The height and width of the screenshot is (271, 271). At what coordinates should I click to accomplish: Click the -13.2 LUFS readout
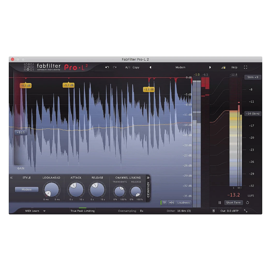[234, 195]
